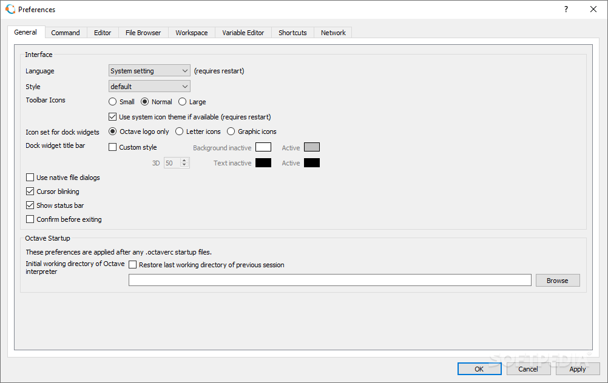Click the question mark help button
Screen dimensions: 608x383
(566, 9)
